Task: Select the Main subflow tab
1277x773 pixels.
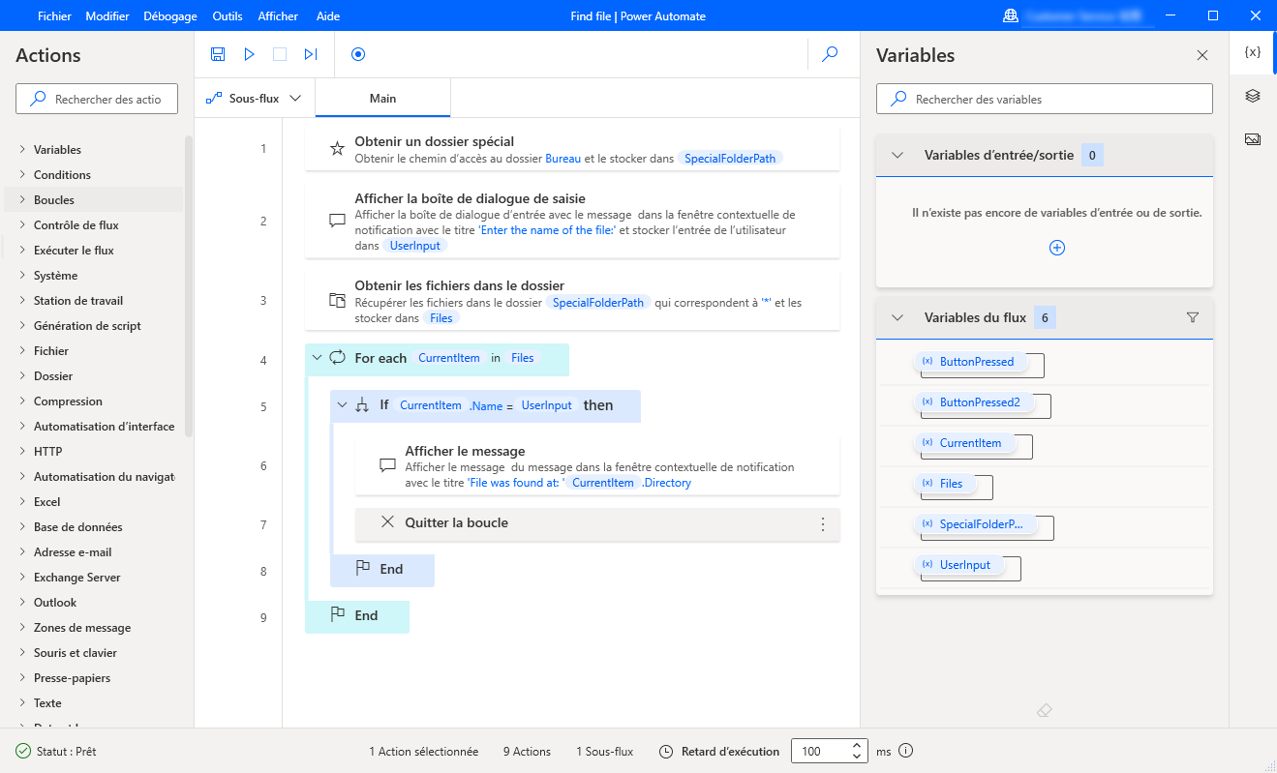Action: (382, 99)
